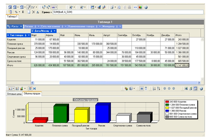Click the Наименование товара dimension header
The image size is (210, 140).
pyautogui.click(x=85, y=27)
